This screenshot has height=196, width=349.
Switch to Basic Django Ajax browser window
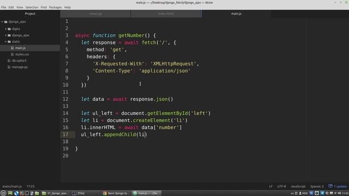coord(116,193)
